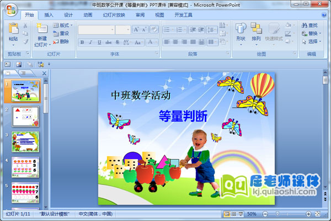Toggle Italic formatting

91,43
